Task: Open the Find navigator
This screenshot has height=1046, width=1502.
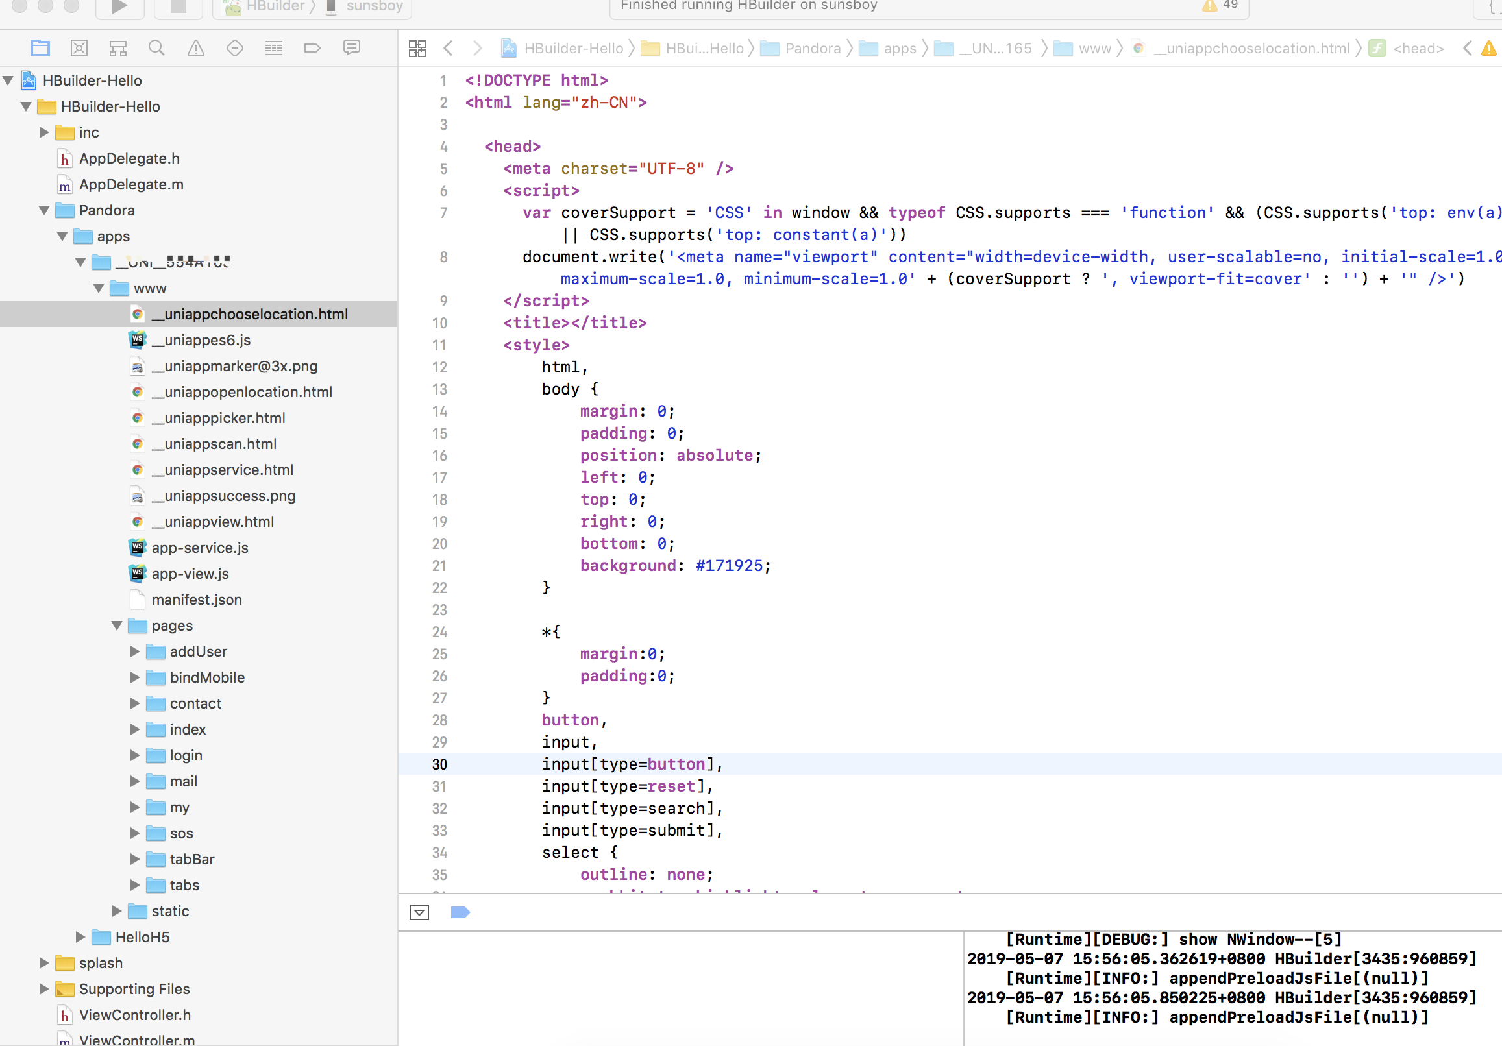Action: [156, 48]
